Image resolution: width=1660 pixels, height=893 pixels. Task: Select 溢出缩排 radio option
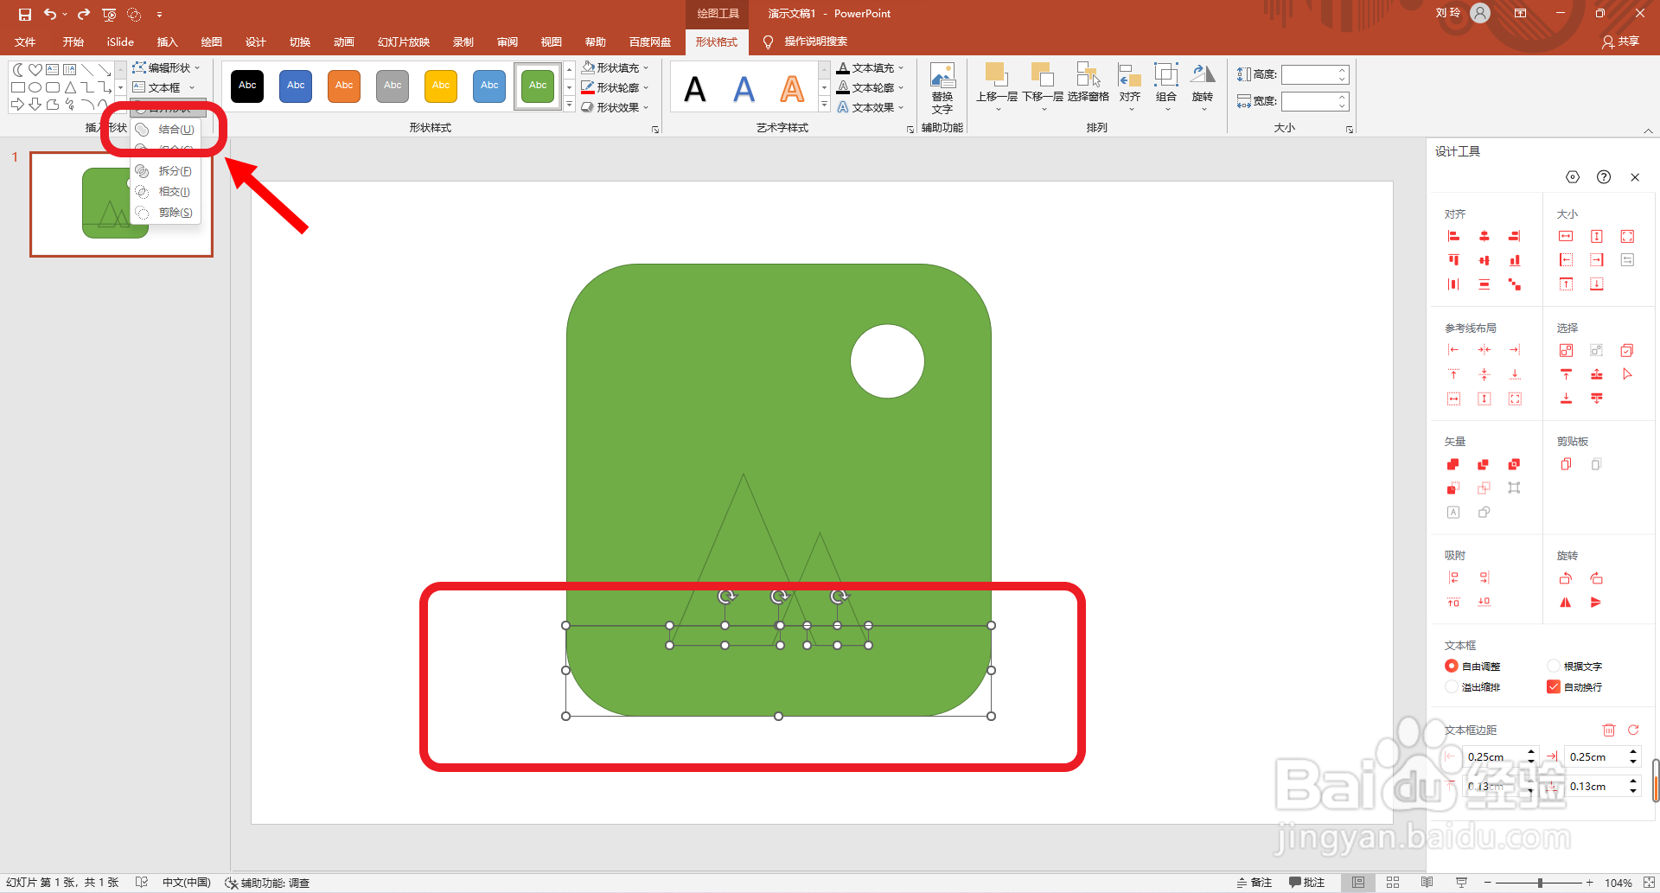(1473, 687)
